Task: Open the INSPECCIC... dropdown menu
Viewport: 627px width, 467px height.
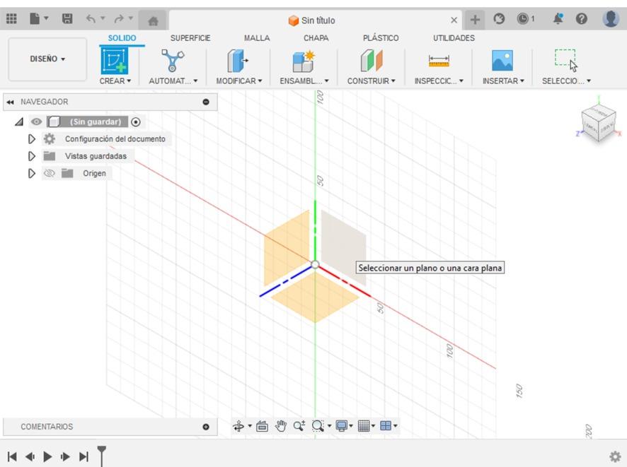Action: click(x=439, y=81)
